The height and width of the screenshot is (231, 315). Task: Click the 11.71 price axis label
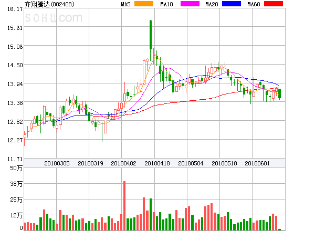click(x=15, y=159)
